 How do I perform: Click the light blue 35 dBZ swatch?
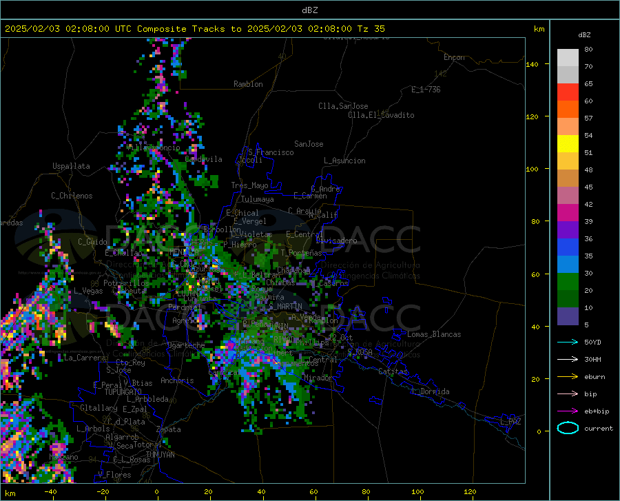(568, 265)
